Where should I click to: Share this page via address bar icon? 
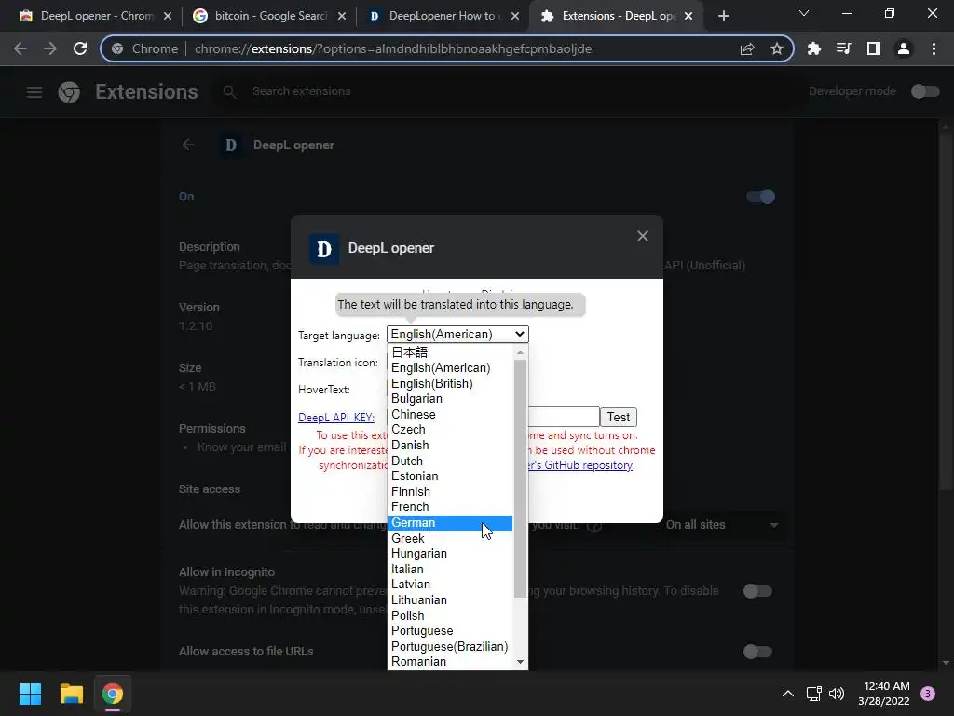click(x=747, y=48)
